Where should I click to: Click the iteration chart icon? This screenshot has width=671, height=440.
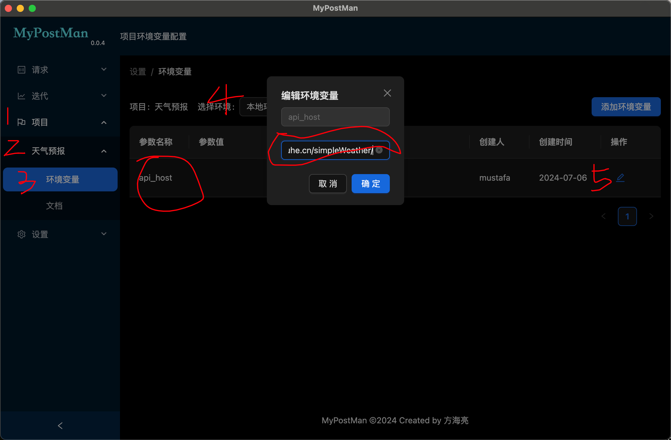click(x=21, y=96)
